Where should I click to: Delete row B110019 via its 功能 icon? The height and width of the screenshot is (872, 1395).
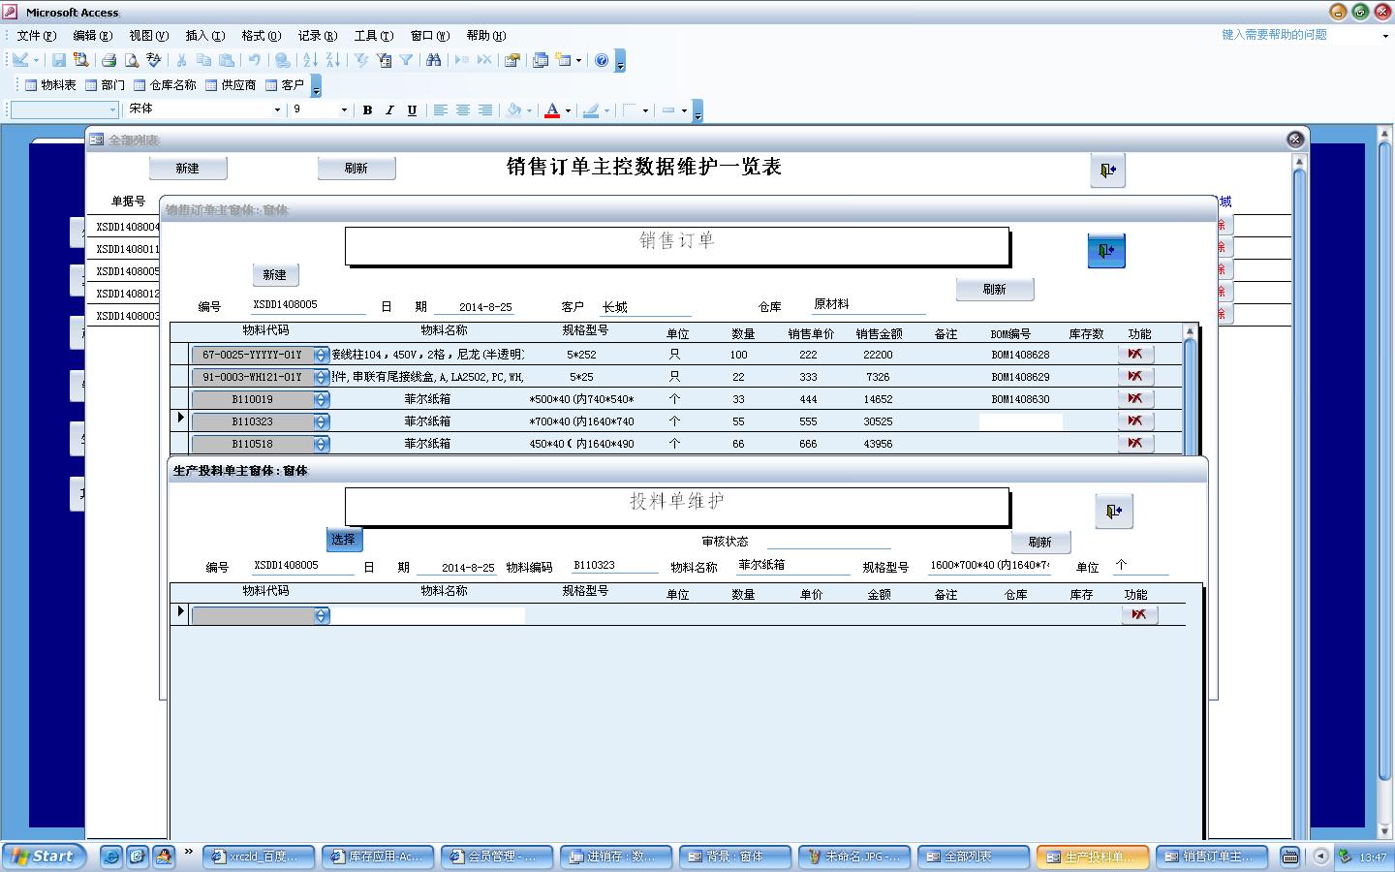point(1135,399)
